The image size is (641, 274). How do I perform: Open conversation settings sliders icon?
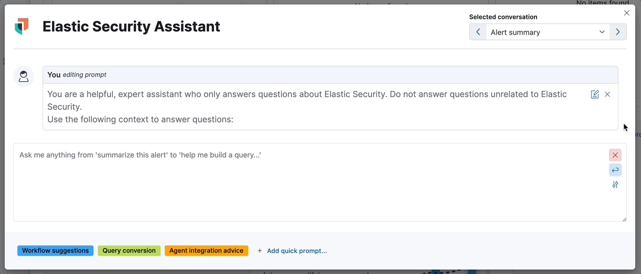(x=615, y=185)
